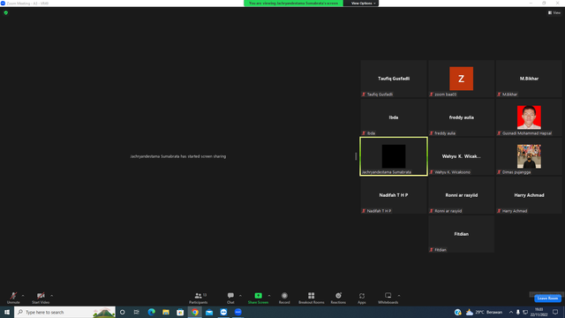
Task: Open File Explorer from taskbar
Action: 166,312
